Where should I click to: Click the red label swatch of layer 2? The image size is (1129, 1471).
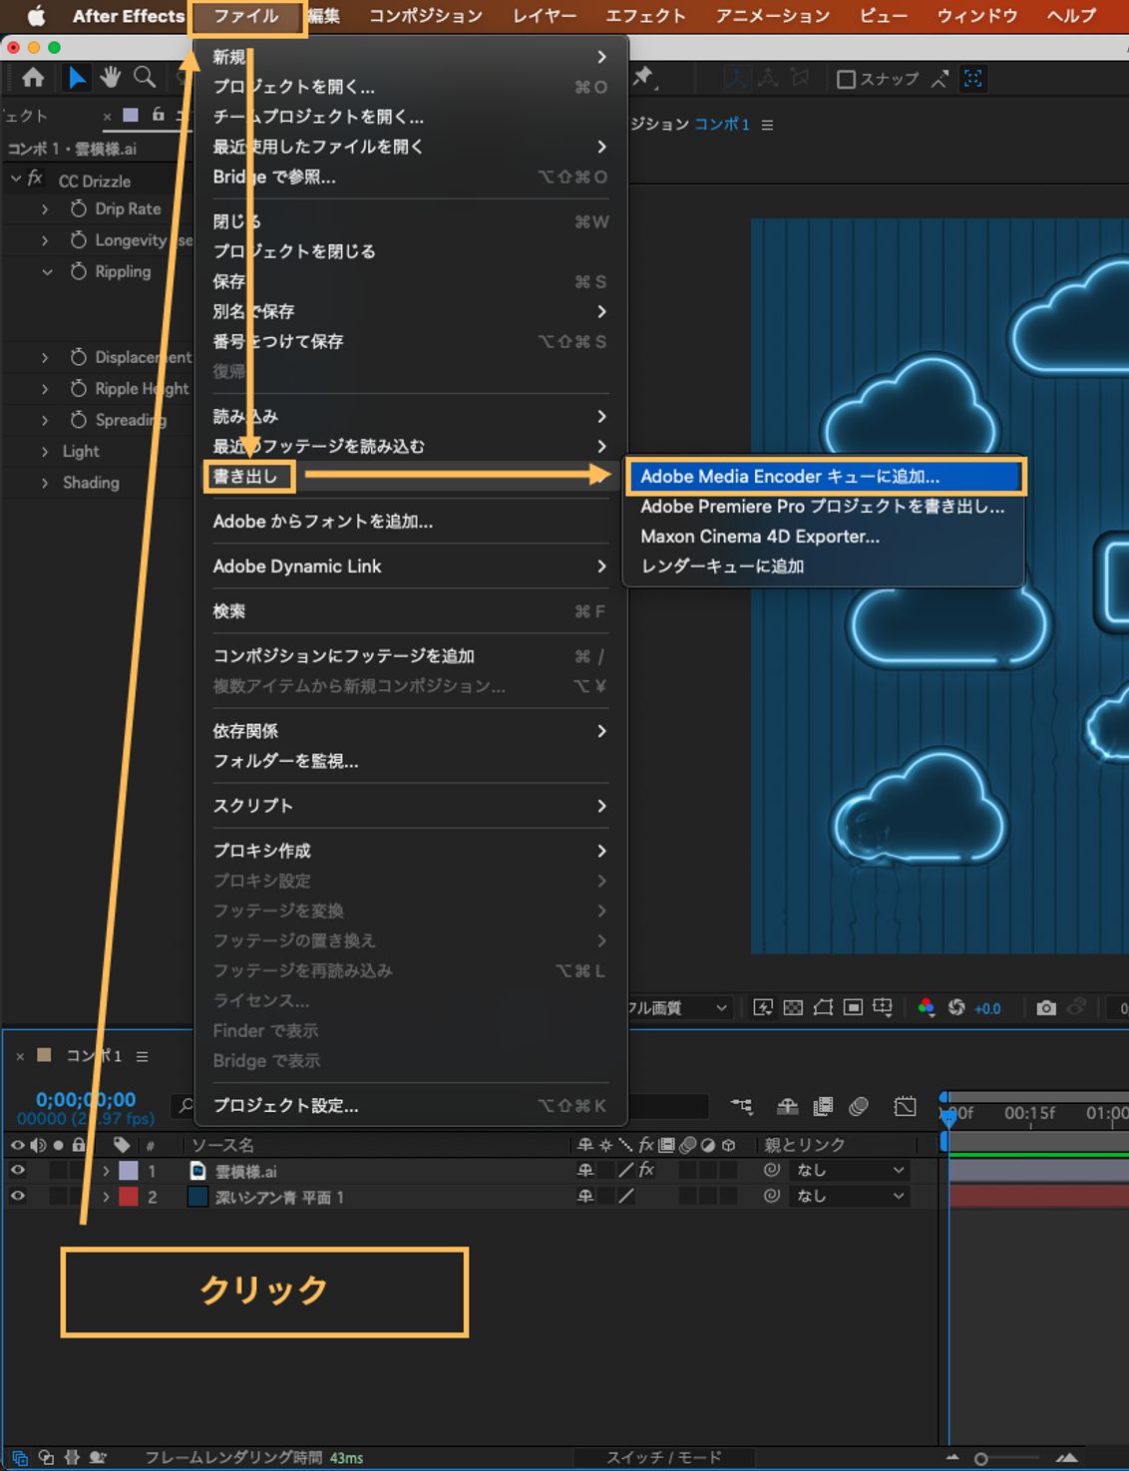pyautogui.click(x=129, y=1197)
